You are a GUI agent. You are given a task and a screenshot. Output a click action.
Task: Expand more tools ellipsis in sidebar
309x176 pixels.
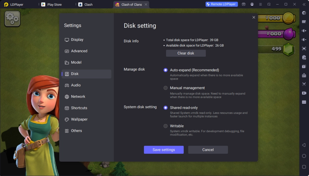click(304, 102)
